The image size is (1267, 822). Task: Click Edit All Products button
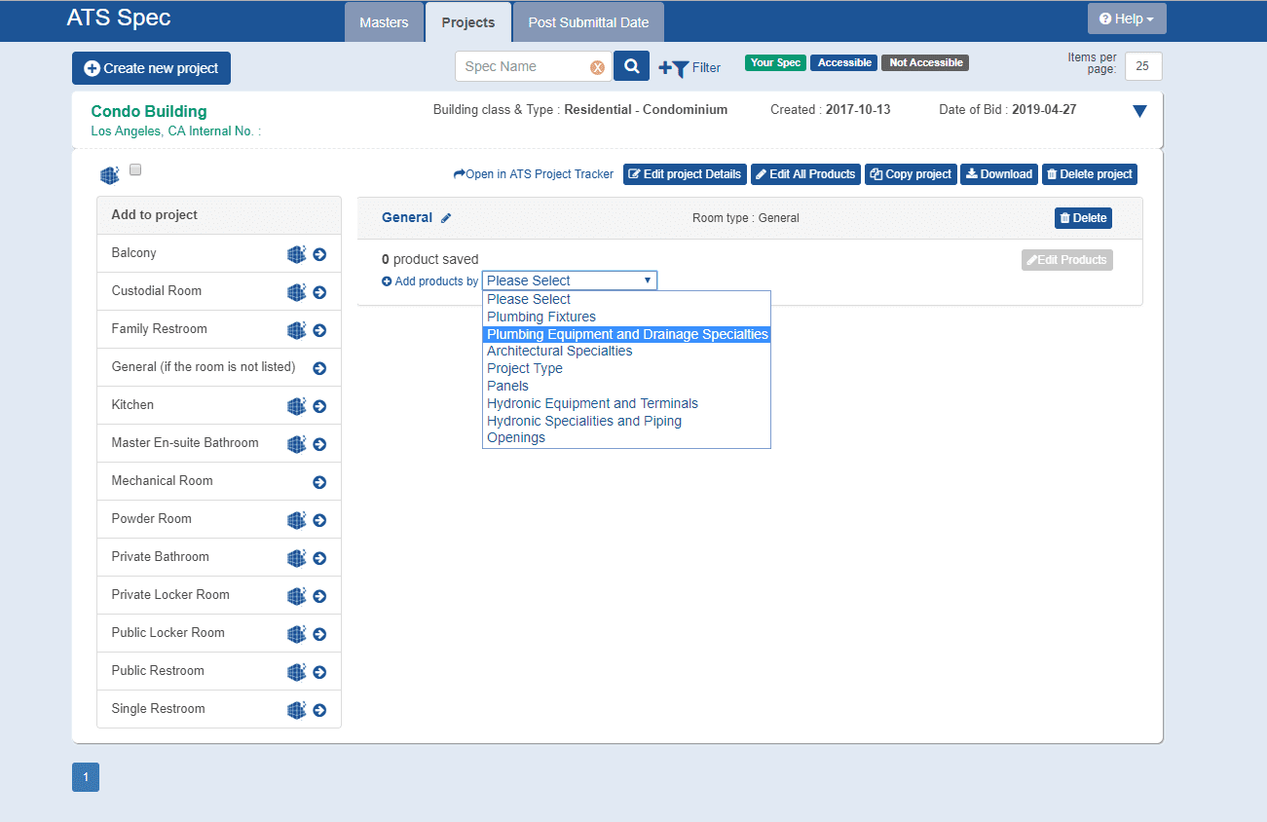click(805, 174)
